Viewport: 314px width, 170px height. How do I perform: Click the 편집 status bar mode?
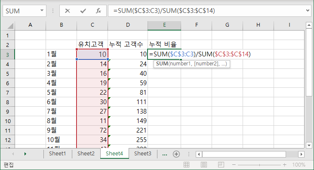(9, 165)
